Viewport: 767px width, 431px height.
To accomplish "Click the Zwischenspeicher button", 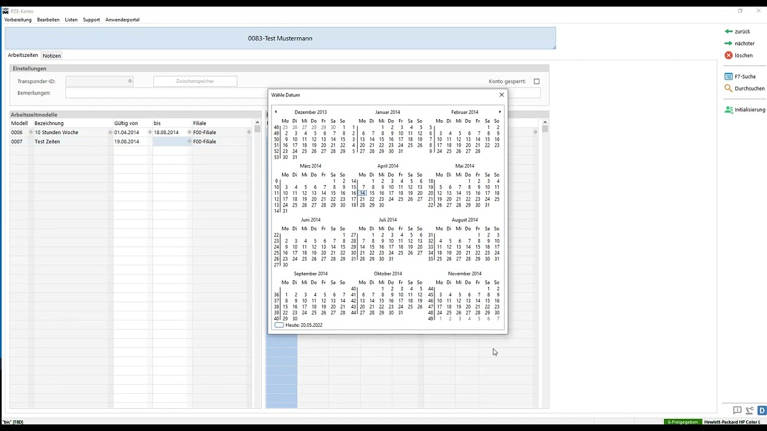I will coord(195,81).
